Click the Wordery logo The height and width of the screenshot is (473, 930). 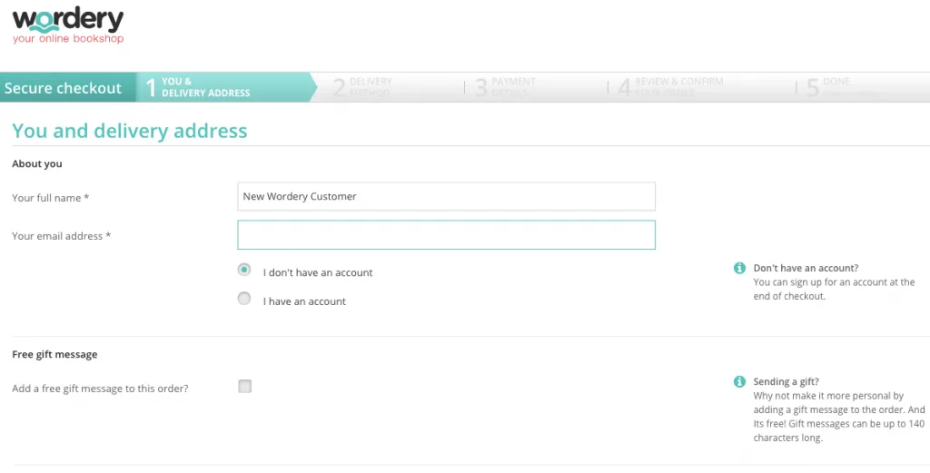point(68,20)
